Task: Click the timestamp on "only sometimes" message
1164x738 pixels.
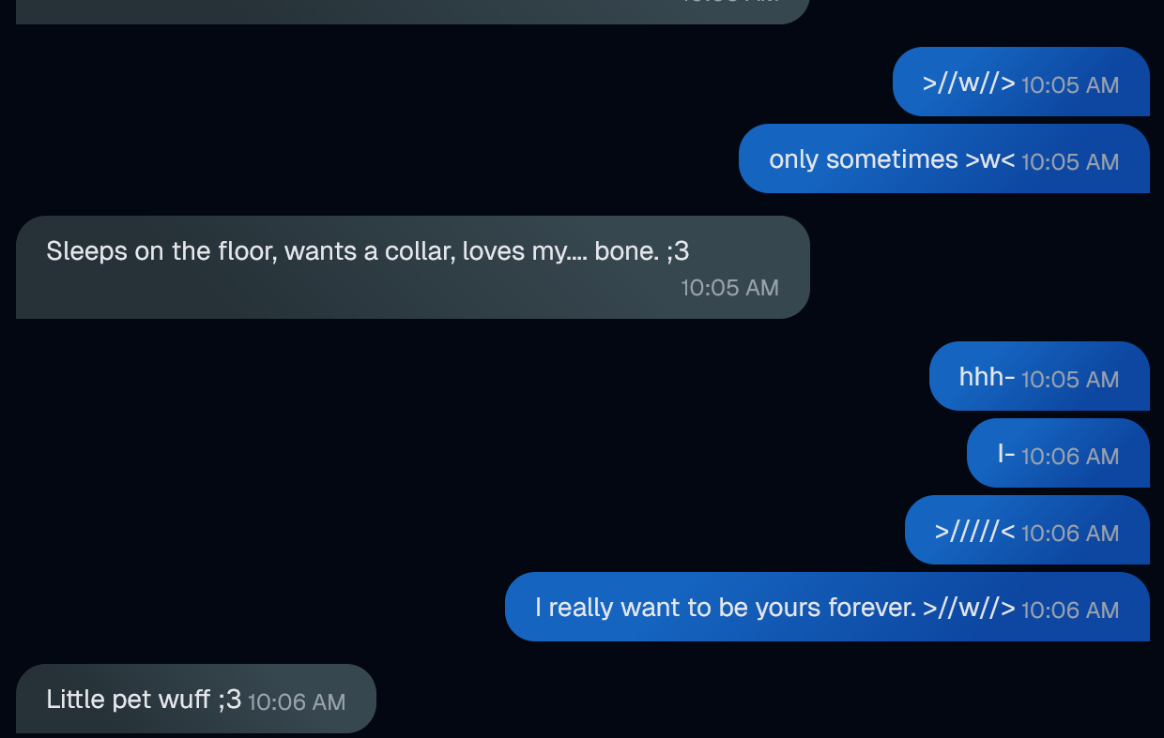Action: [x=1070, y=162]
